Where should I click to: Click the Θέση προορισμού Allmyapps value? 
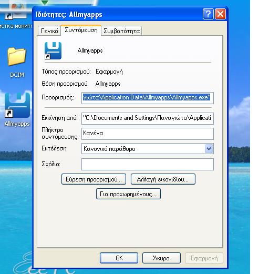coord(108,84)
